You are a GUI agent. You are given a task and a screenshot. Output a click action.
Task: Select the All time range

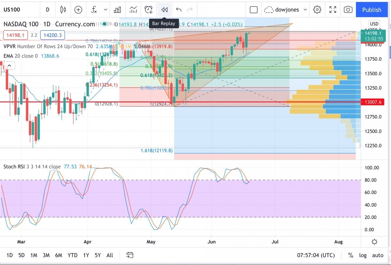tap(110, 255)
